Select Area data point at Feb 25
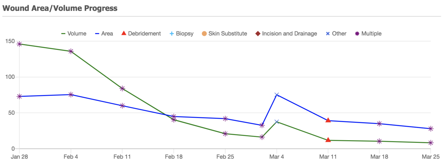 click(225, 118)
